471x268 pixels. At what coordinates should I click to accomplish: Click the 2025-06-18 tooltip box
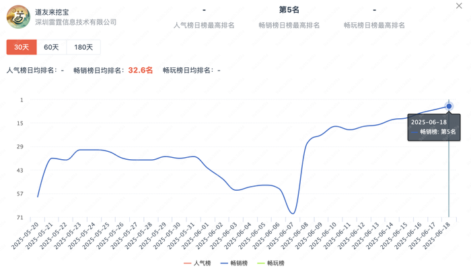point(434,127)
